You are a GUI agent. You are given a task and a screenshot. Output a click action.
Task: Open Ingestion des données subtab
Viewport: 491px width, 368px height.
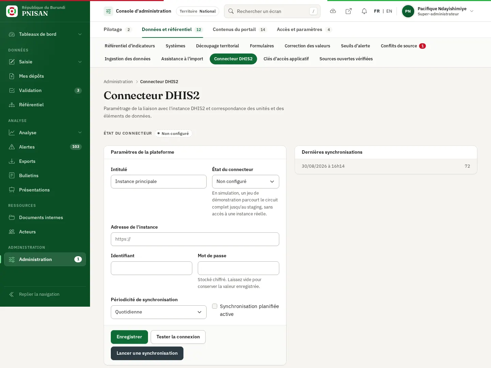pos(128,59)
